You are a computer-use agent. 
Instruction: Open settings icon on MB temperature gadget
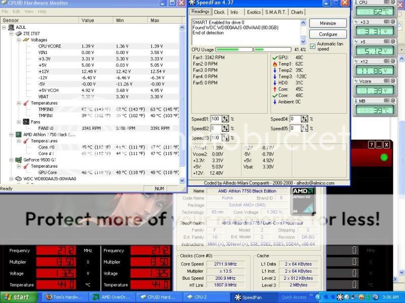pos(387,100)
